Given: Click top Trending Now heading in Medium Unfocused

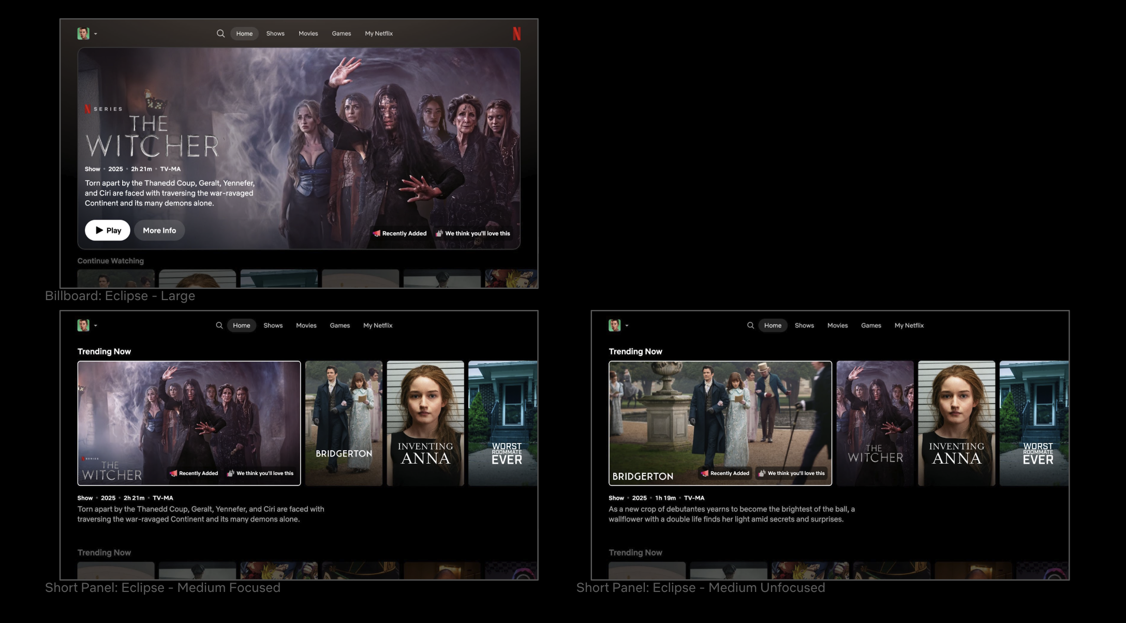Looking at the screenshot, I should pyautogui.click(x=635, y=351).
